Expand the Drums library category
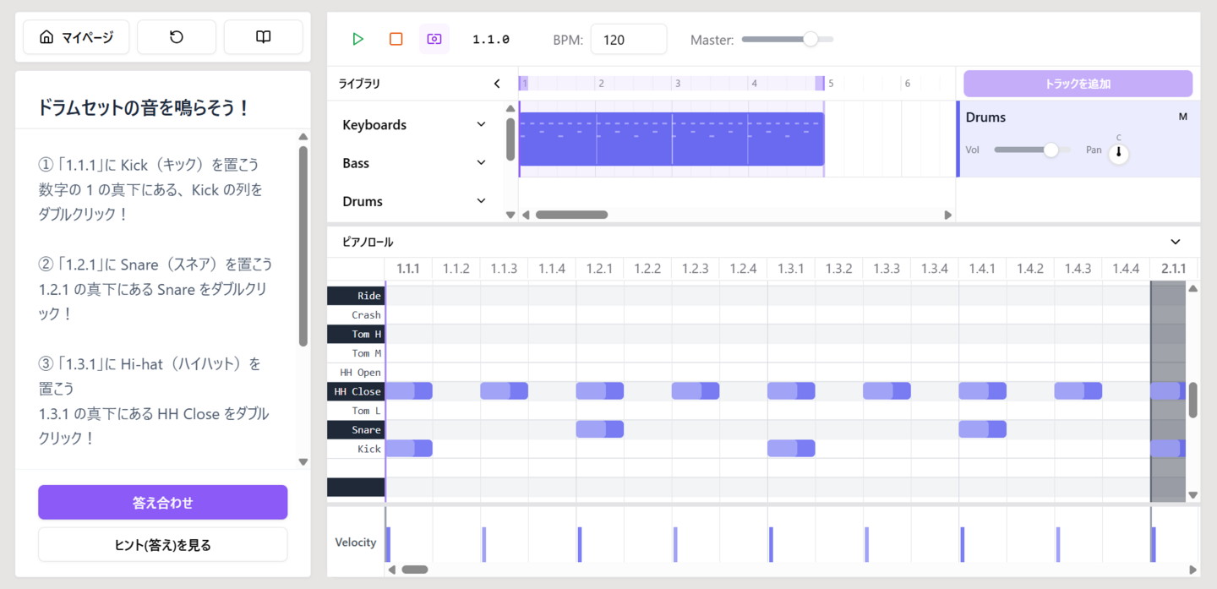The width and height of the screenshot is (1217, 589). 481,201
